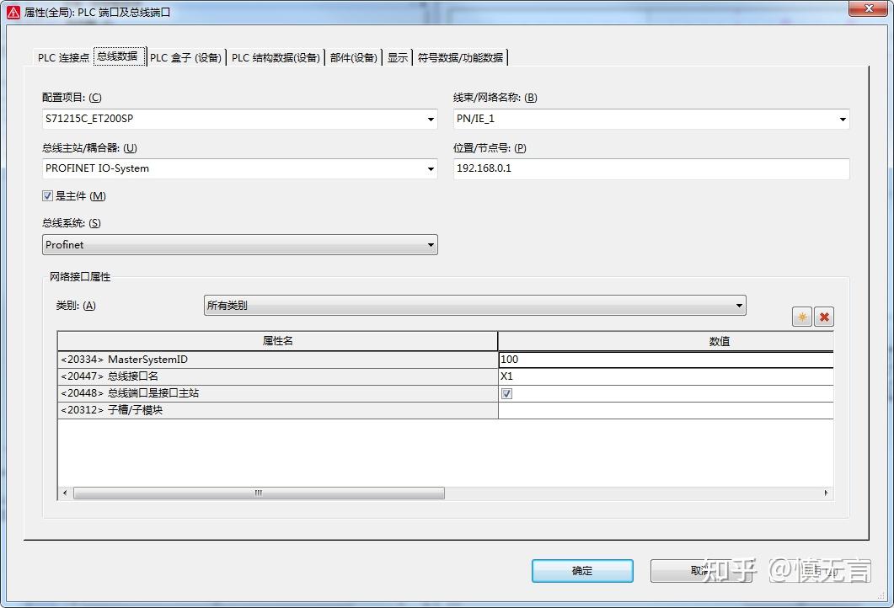Image resolution: width=894 pixels, height=608 pixels.
Task: Click the 属性名 column header
Action: pos(278,341)
